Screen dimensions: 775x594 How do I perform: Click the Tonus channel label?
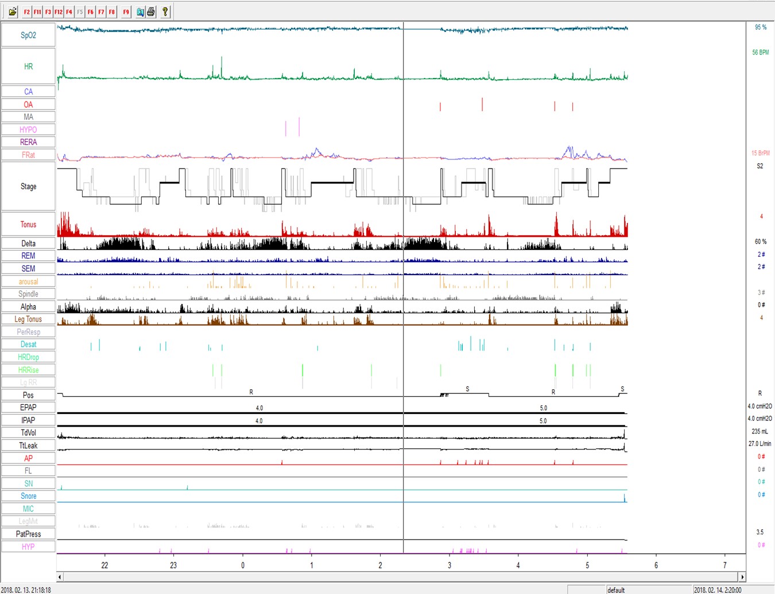click(x=28, y=225)
